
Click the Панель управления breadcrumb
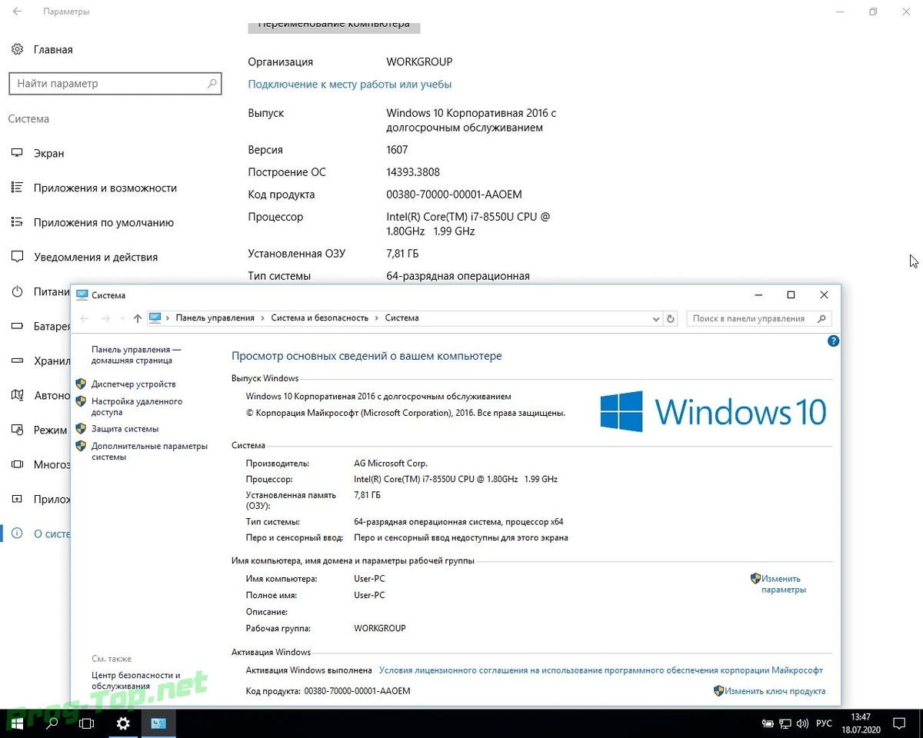(215, 318)
